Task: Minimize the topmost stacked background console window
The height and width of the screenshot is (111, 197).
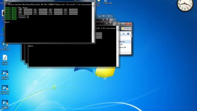Action: (x=100, y=16)
